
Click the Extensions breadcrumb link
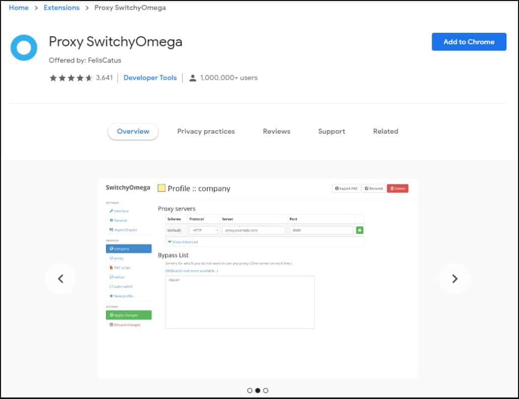click(x=62, y=8)
